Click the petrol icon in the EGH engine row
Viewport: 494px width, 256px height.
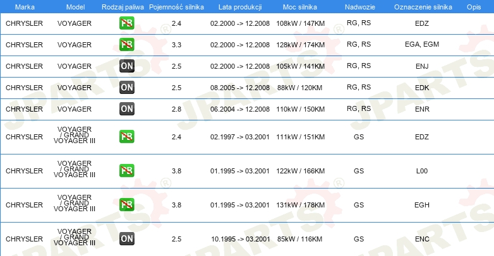pos(126,204)
